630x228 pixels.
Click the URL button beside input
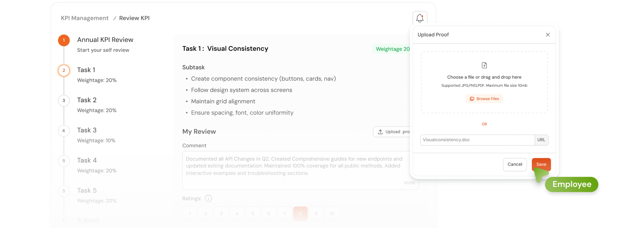[x=541, y=140]
